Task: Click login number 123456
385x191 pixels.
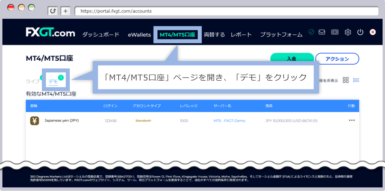Action: pos(111,121)
